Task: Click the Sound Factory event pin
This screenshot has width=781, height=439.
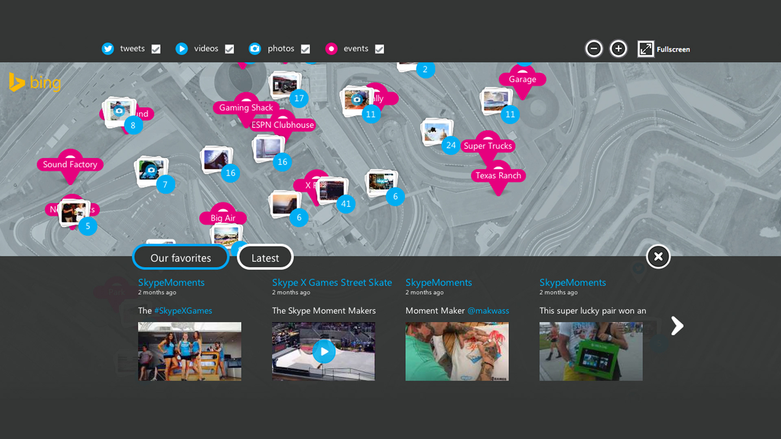Action: coord(70,164)
